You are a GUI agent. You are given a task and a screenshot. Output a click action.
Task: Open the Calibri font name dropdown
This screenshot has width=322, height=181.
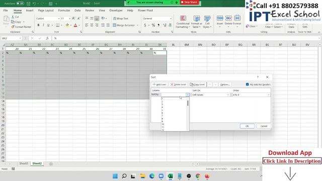pos(58,19)
